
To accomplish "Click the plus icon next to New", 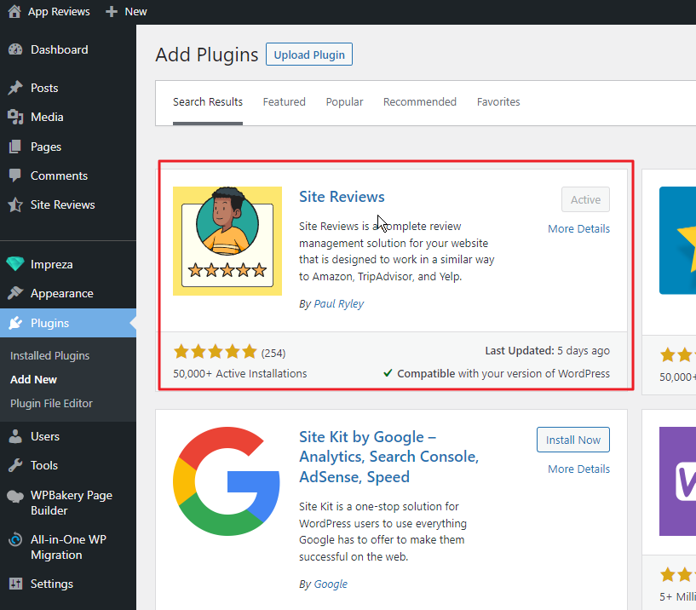I will (112, 12).
